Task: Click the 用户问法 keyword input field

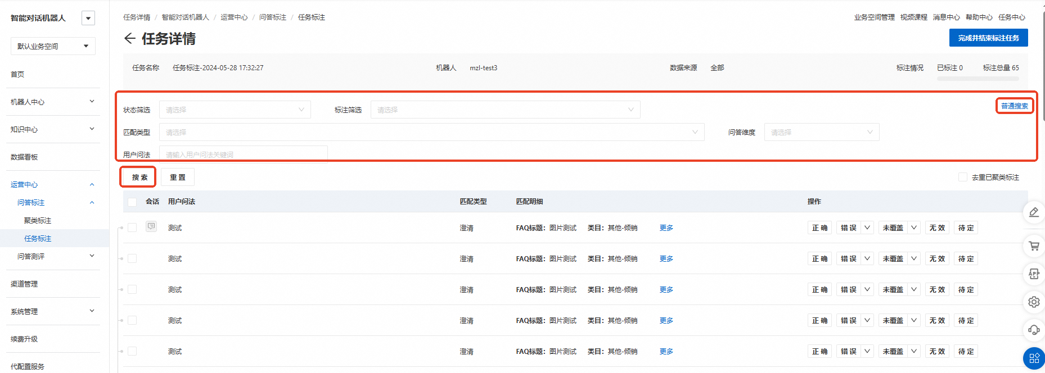Action: tap(244, 154)
